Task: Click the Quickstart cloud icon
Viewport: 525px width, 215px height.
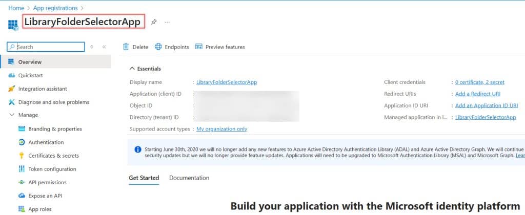Action: pos(12,76)
